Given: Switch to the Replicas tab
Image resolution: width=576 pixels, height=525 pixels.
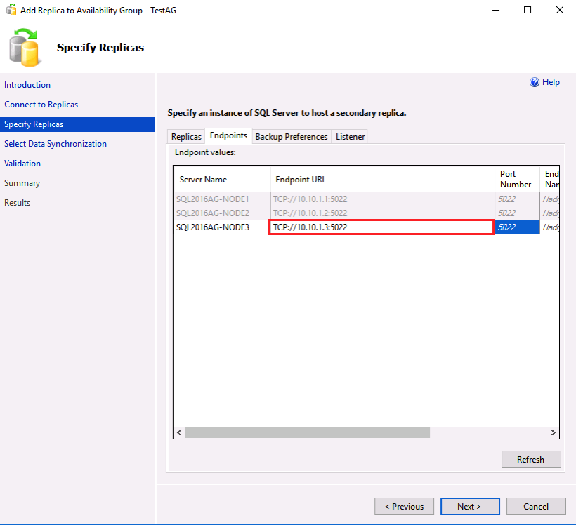Looking at the screenshot, I should [x=186, y=137].
